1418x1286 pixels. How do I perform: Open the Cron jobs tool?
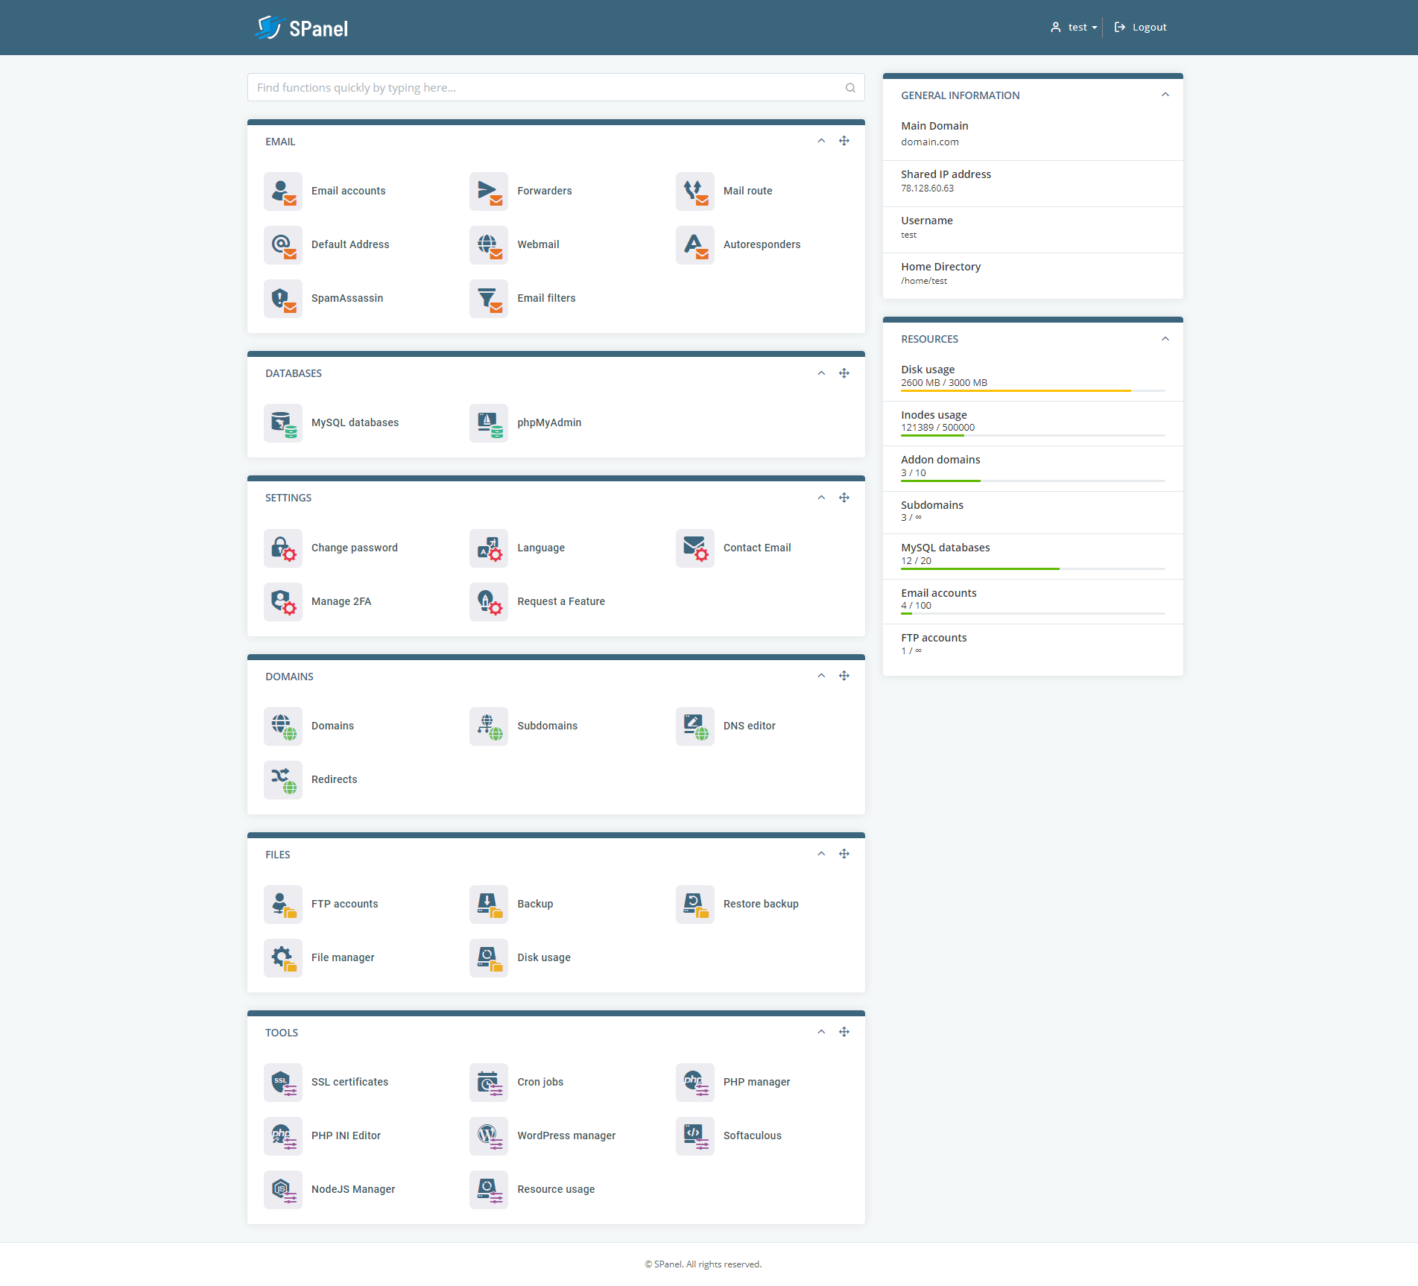[540, 1082]
